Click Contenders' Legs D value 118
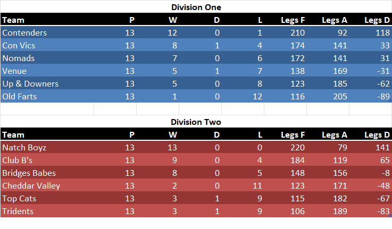392x229 pixels. [381, 32]
